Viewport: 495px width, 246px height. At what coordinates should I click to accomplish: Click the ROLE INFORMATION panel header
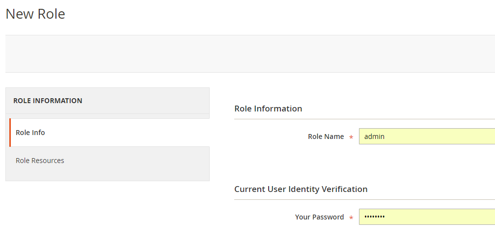(x=48, y=101)
